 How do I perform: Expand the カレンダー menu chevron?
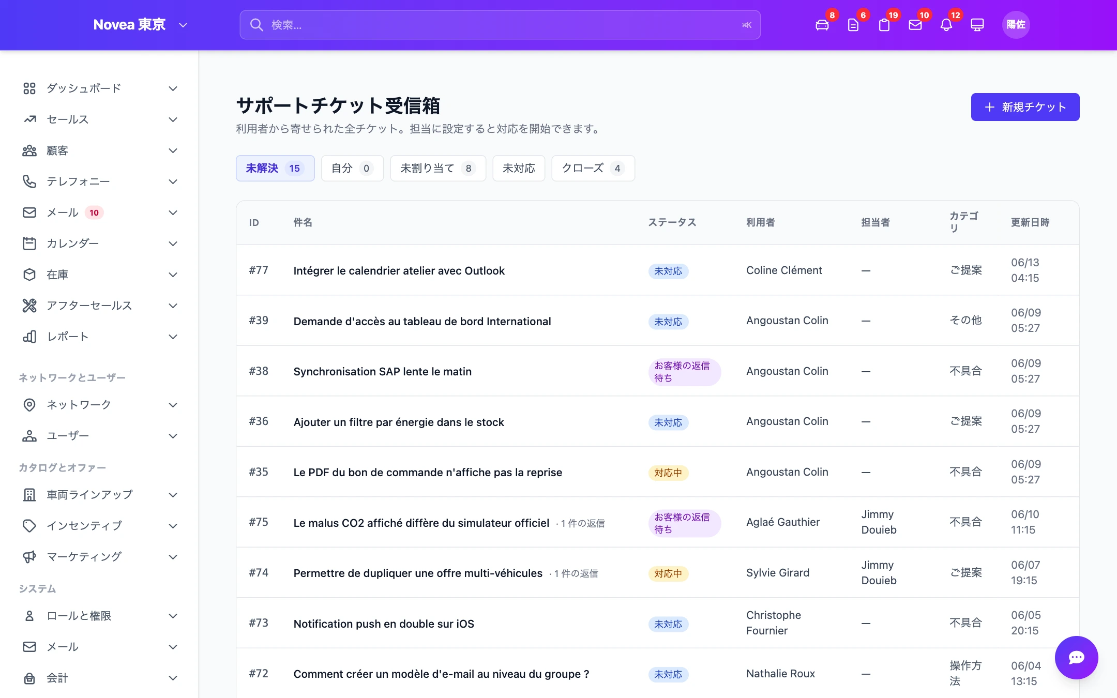[x=173, y=244]
